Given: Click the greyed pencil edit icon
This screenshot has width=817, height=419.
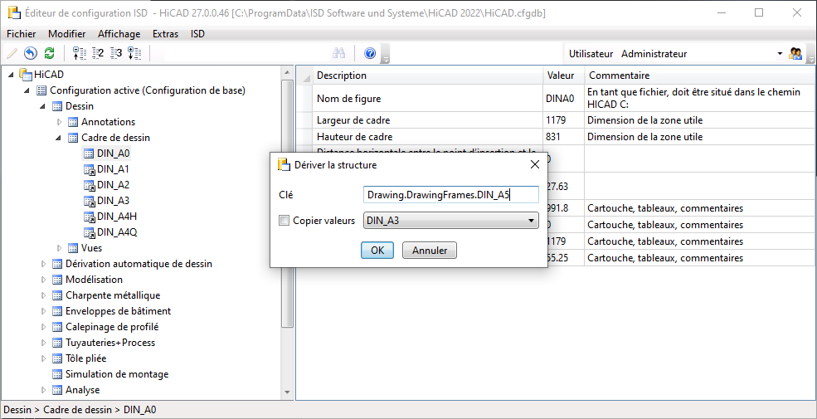Looking at the screenshot, I should [x=12, y=53].
